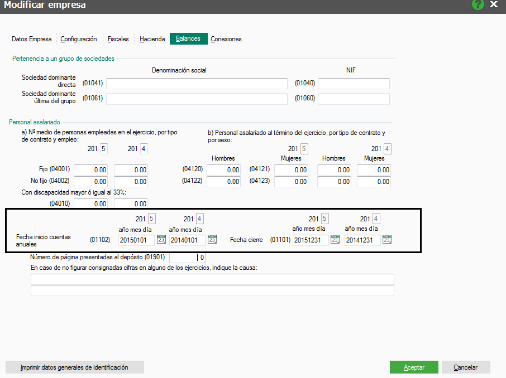Switch to Configuración tab

[x=78, y=39]
